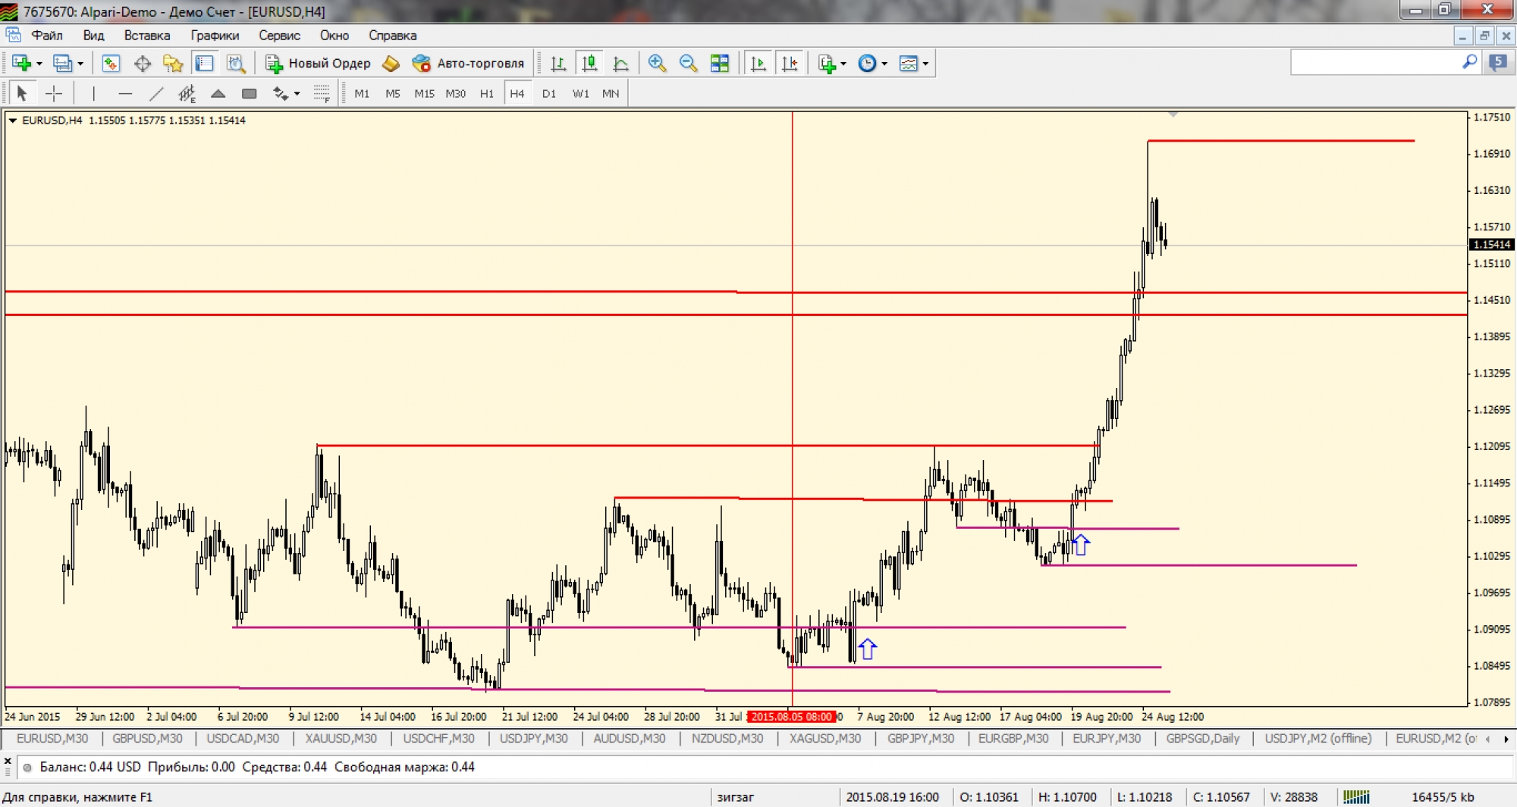
Task: Switch to the XAUUSD,M30 chart tab
Action: coord(341,738)
